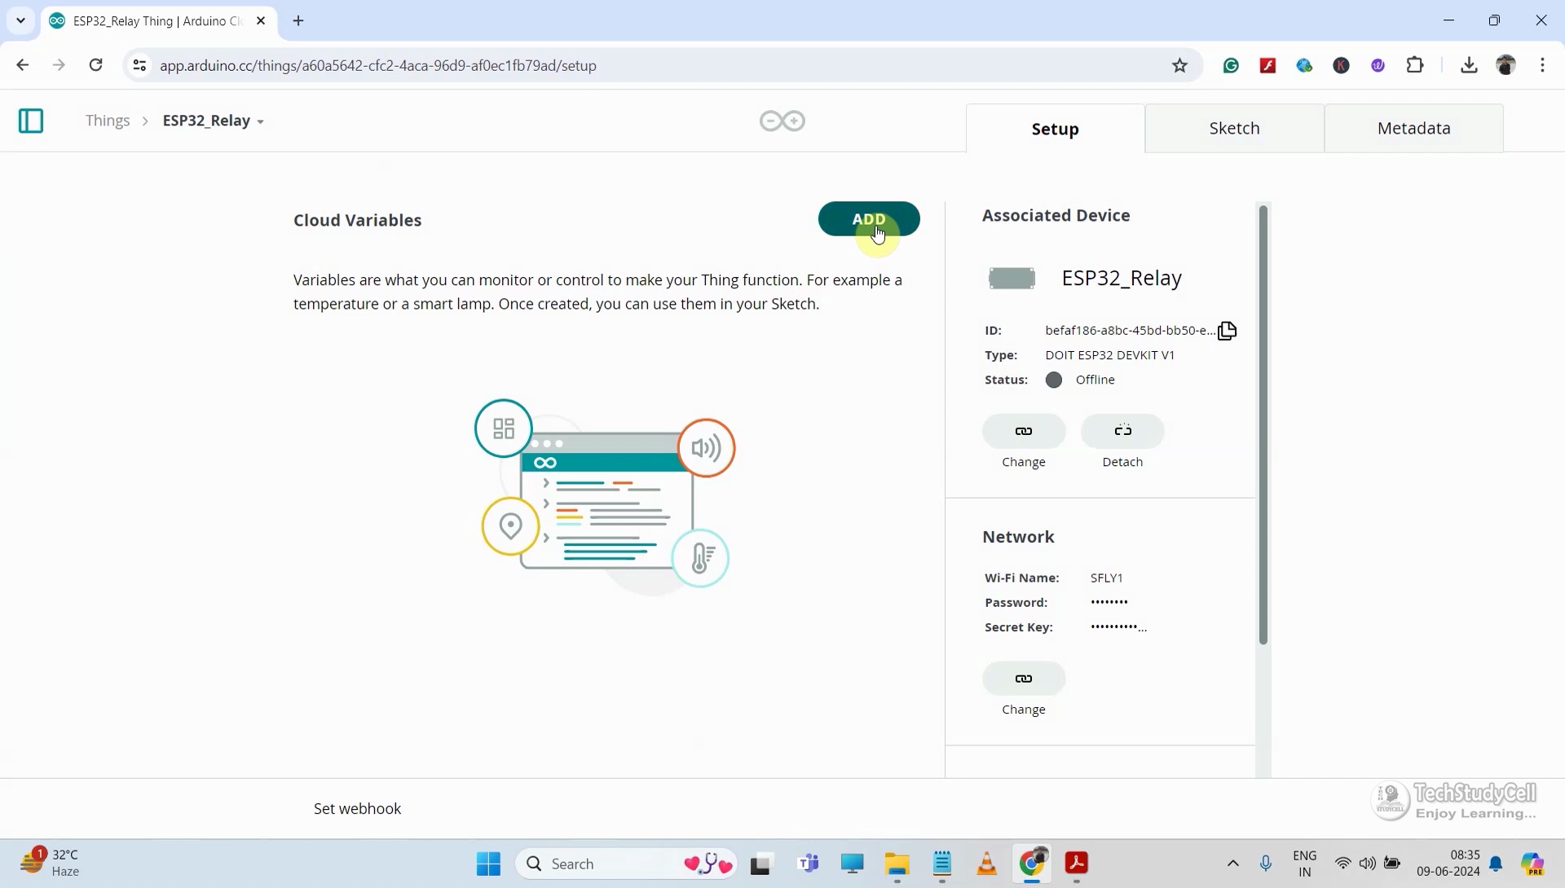This screenshot has height=888, width=1565.
Task: Open Adobe Acrobat from the taskbar
Action: (1076, 864)
